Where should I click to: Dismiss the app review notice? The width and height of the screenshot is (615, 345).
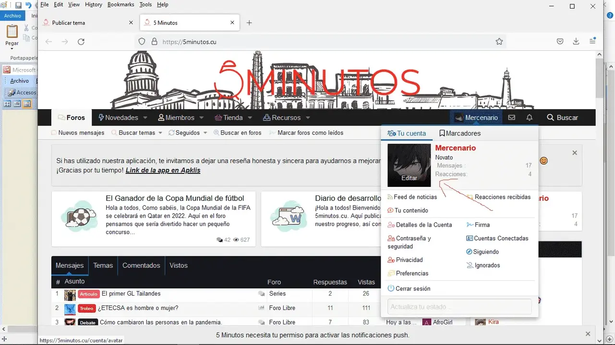click(575, 153)
